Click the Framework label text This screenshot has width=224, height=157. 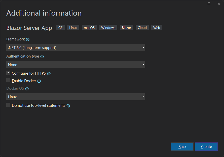point(16,39)
